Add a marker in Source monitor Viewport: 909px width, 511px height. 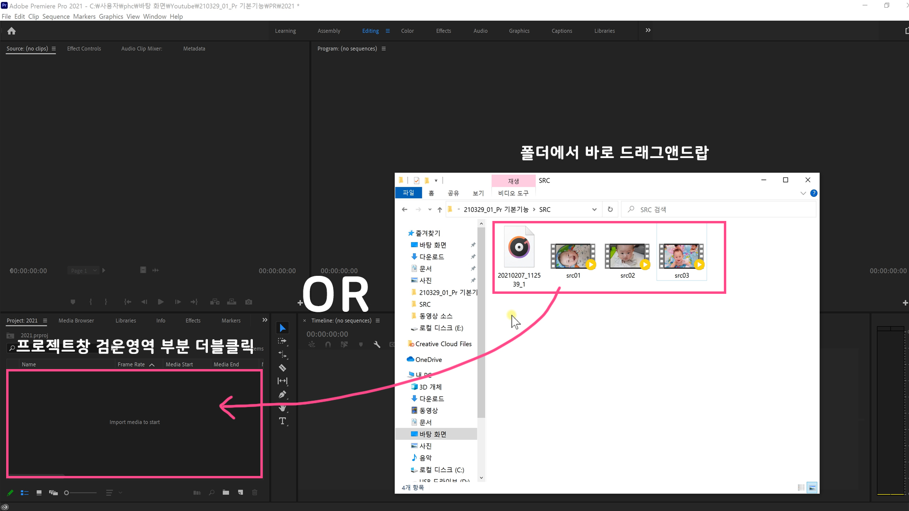(x=73, y=302)
